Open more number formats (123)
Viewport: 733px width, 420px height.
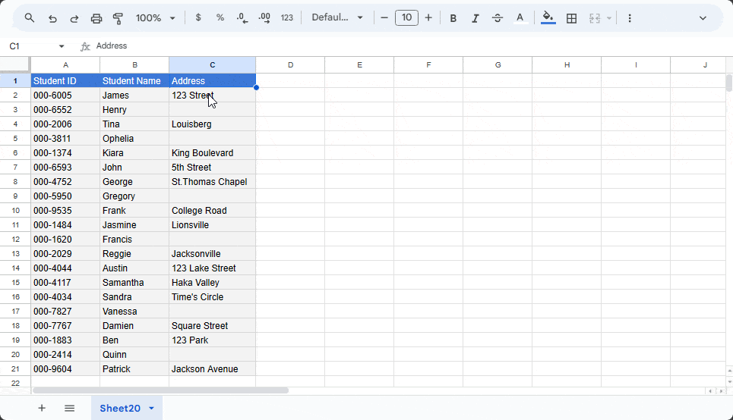pos(286,17)
